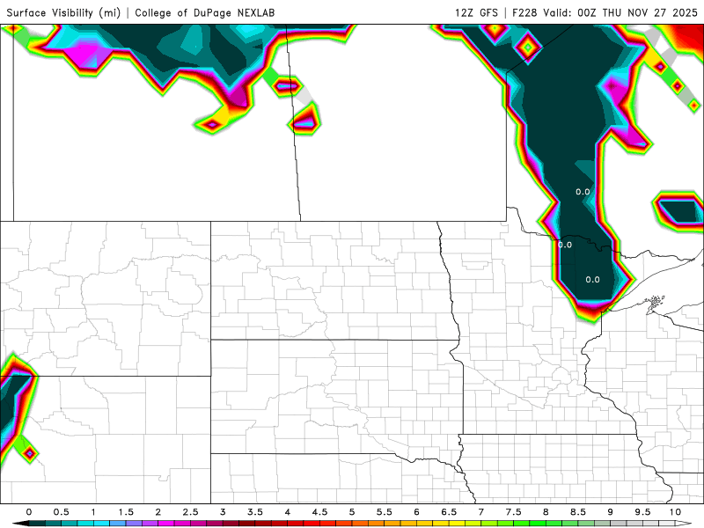
Task: Click the "12Z GFS" model run label
Action: pos(476,12)
